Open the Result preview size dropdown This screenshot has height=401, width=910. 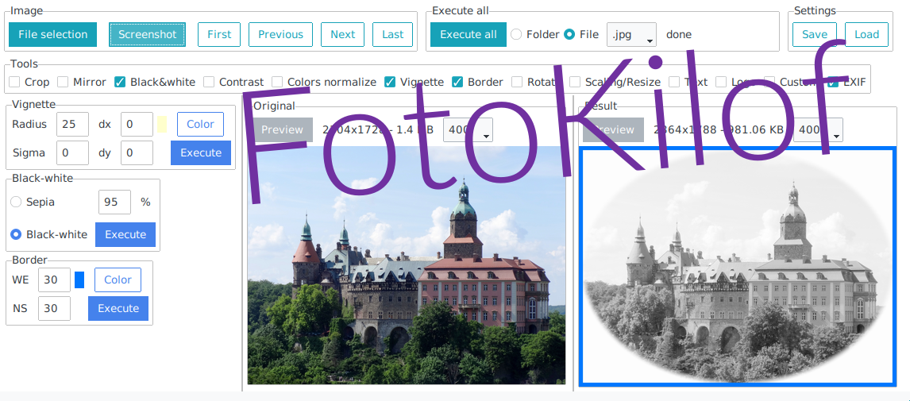click(819, 129)
